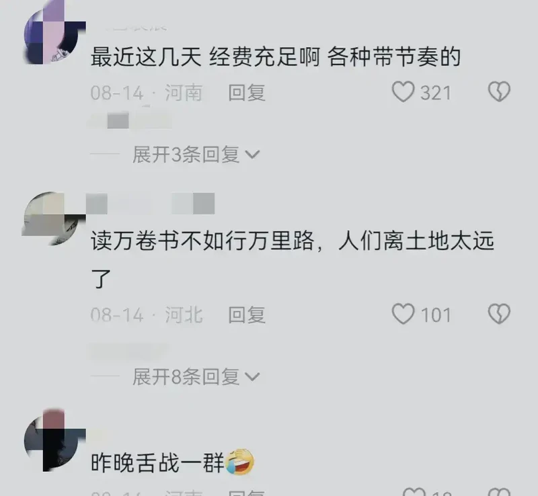Select comment text 读万卷书不如行万里路
Image resolution: width=538 pixels, height=496 pixels.
point(202,241)
